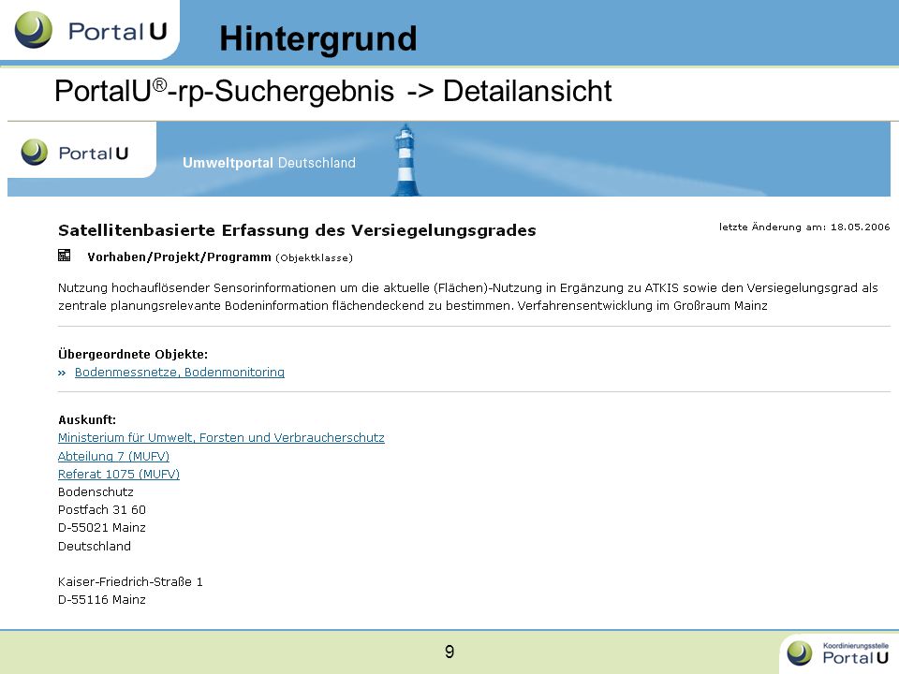Viewport: 899px width, 674px height.
Task: Click the PortalU logo in the slide header
Action: [x=91, y=30]
